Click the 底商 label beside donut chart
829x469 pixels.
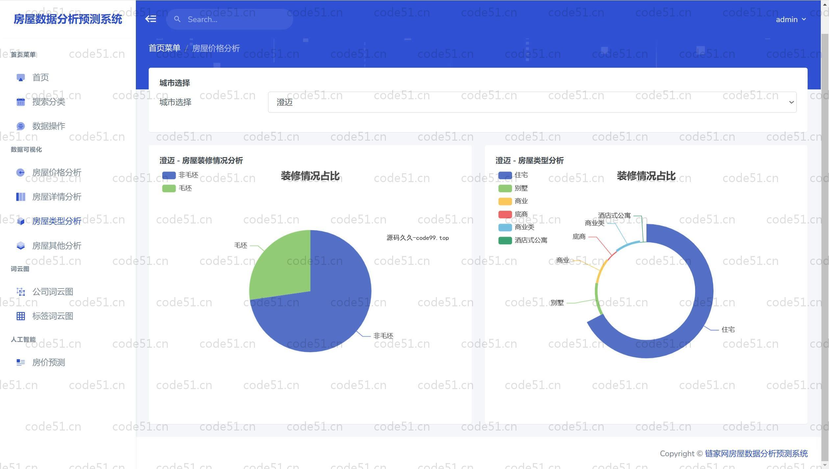pyautogui.click(x=579, y=237)
